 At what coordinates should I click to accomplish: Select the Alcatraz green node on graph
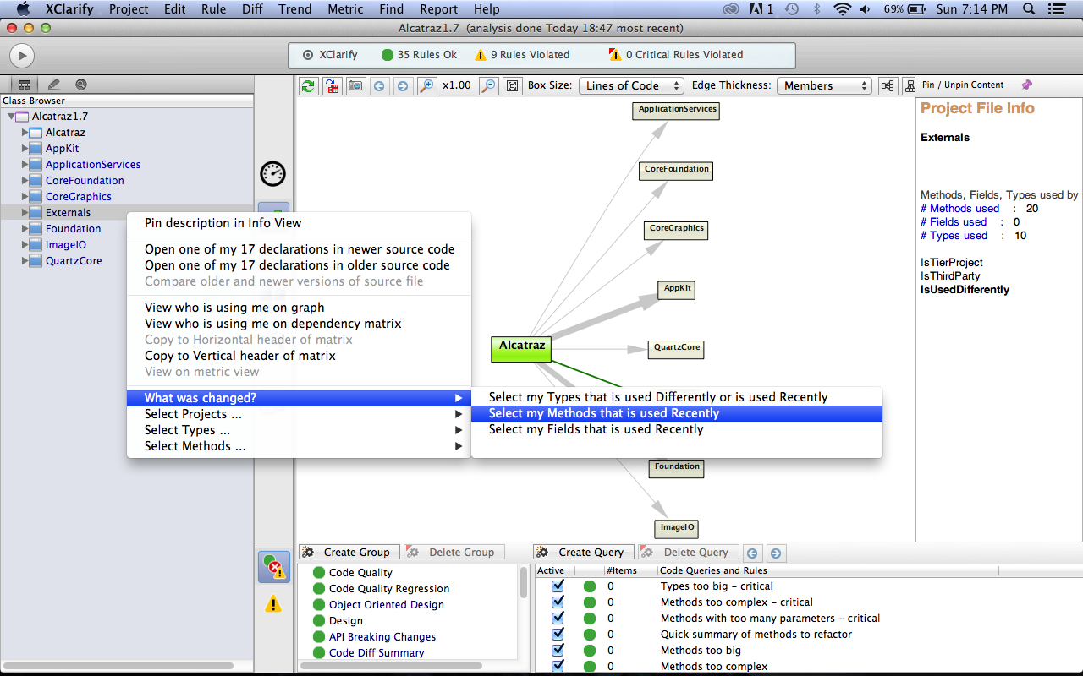point(522,349)
